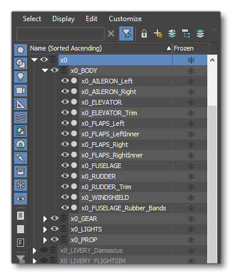The image size is (232, 275).
Task: Clear the search filter with the X
Action: [x=111, y=33]
